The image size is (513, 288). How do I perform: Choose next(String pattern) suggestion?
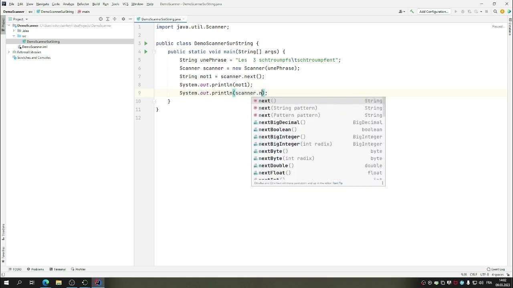tap(318, 108)
